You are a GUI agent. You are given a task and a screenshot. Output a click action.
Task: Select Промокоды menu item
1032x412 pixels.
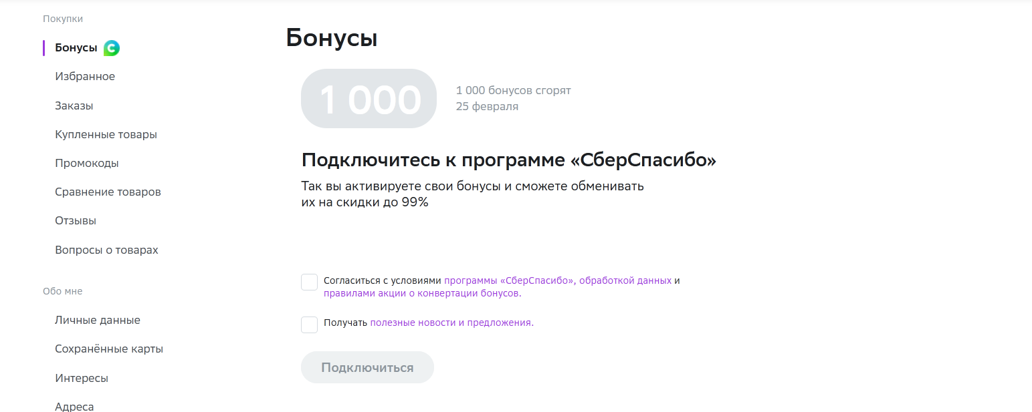click(x=87, y=163)
